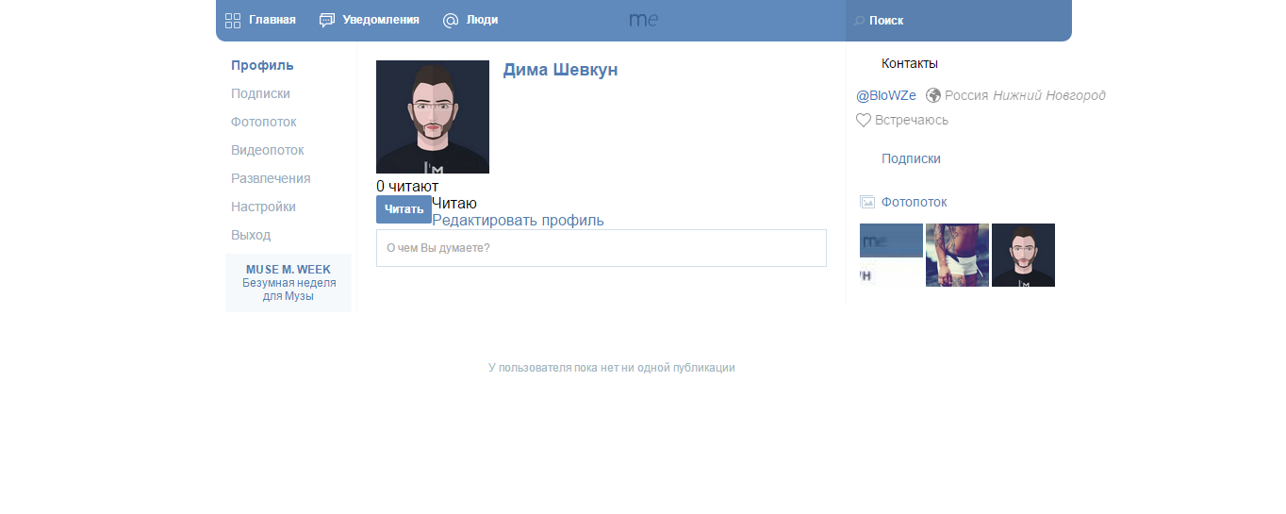1286x514 pixels.
Task: Open Люди in the top bar
Action: [x=482, y=20]
